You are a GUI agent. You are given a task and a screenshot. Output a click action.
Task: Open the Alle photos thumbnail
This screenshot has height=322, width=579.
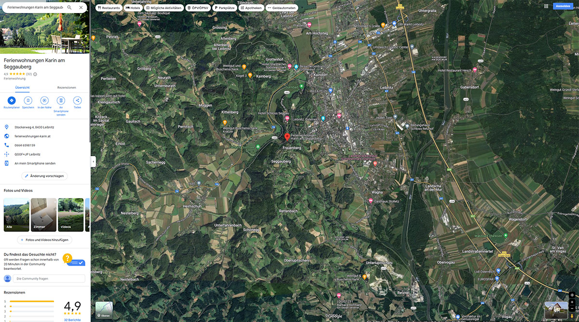tap(16, 215)
